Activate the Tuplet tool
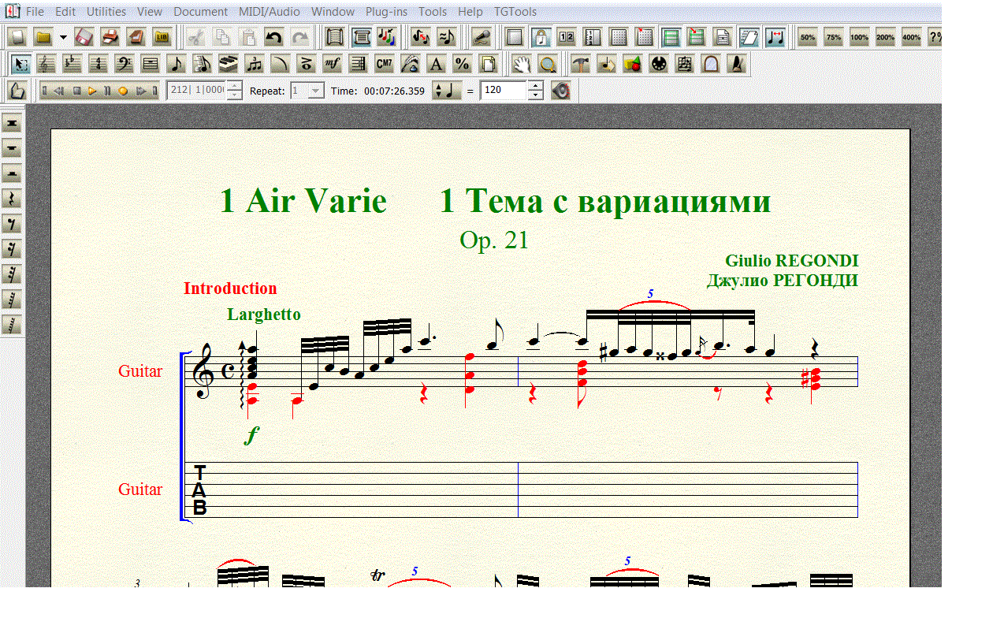This screenshot has height=644, width=1004. click(254, 64)
